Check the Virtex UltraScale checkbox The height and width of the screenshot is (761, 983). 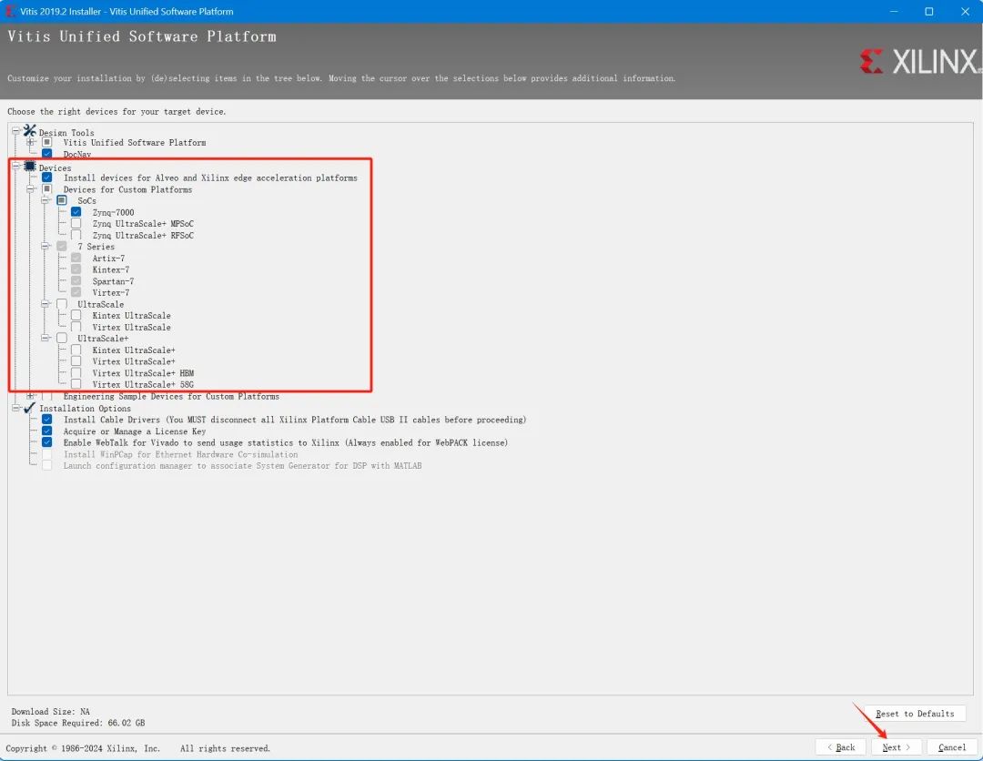[x=76, y=327]
